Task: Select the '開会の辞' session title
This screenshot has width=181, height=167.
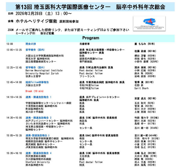Action: [x=31, y=44]
